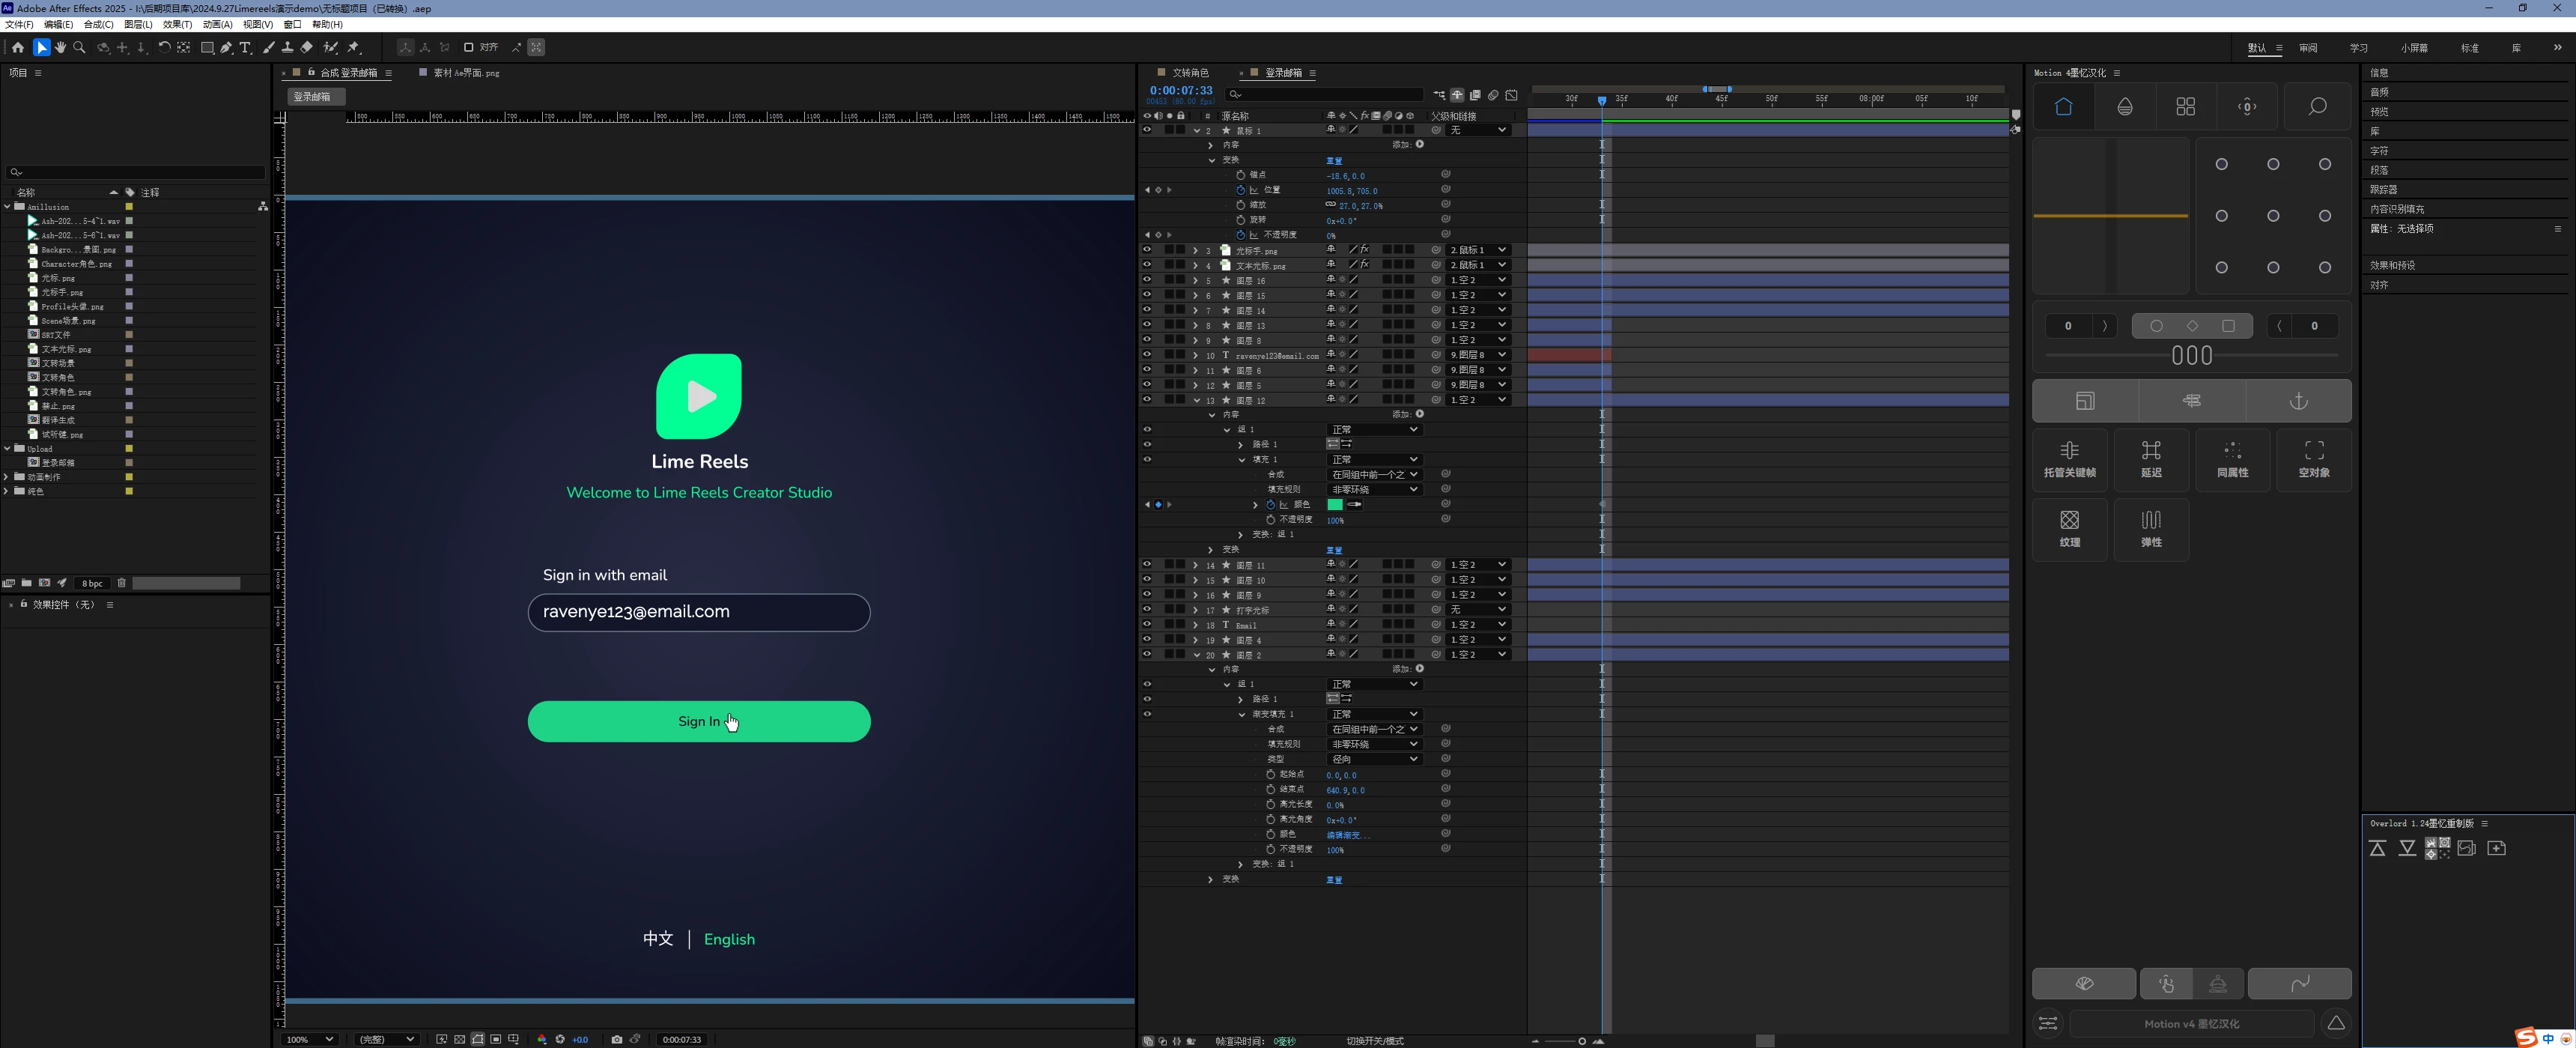Screen dimensions: 2576x1048
Task: Toggle visibility of Email text layer
Action: (x=1147, y=625)
